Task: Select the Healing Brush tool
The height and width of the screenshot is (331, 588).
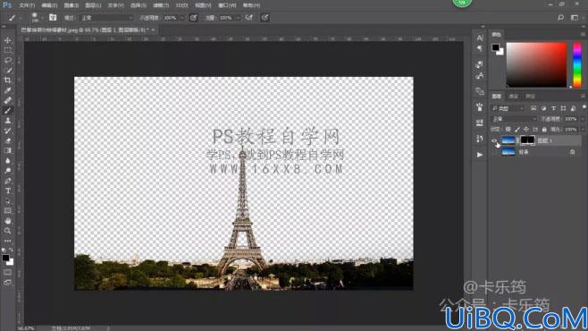Action: tap(7, 100)
